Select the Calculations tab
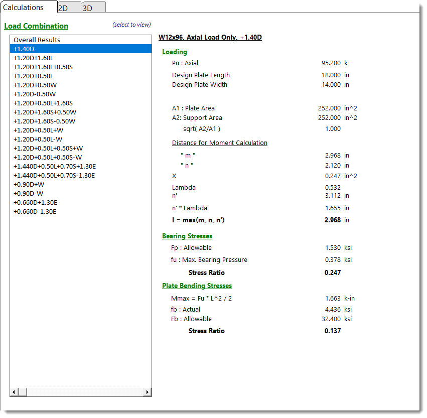The image size is (427, 418). point(23,7)
